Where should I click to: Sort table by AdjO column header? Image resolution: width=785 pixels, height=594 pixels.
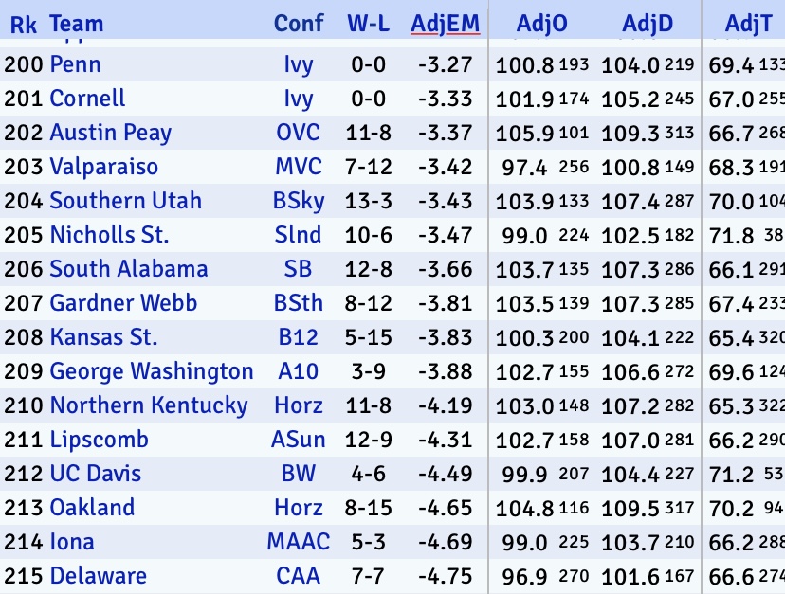coord(542,24)
